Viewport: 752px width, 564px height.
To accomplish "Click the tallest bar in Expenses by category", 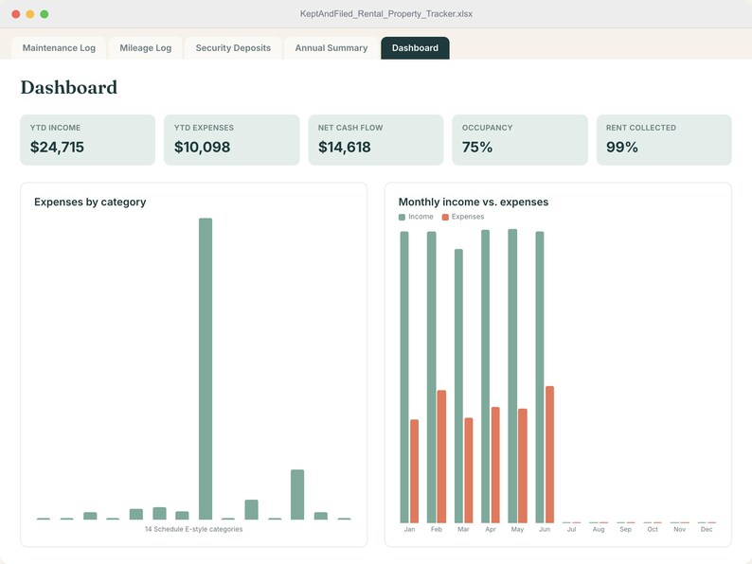I will [x=206, y=368].
